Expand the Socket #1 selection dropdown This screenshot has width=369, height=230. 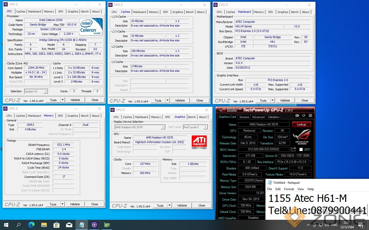pyautogui.click(x=45, y=91)
